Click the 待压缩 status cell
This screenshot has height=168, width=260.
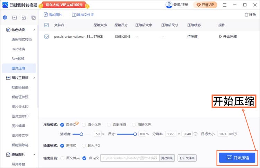coord(192,37)
